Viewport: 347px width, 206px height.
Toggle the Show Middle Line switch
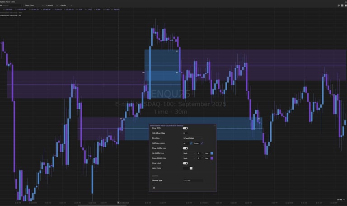pos(185,148)
